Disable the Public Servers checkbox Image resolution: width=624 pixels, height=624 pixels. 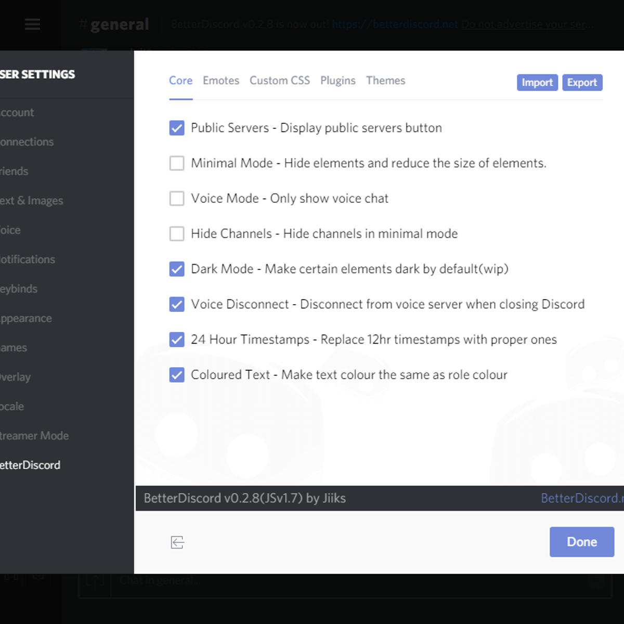pos(177,128)
